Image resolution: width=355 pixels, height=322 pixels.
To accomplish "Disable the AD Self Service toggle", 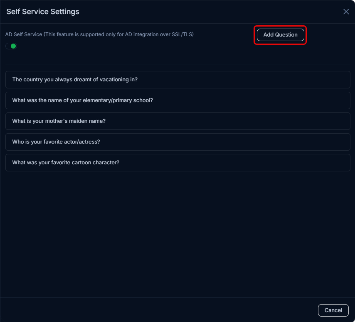I will pos(11,46).
